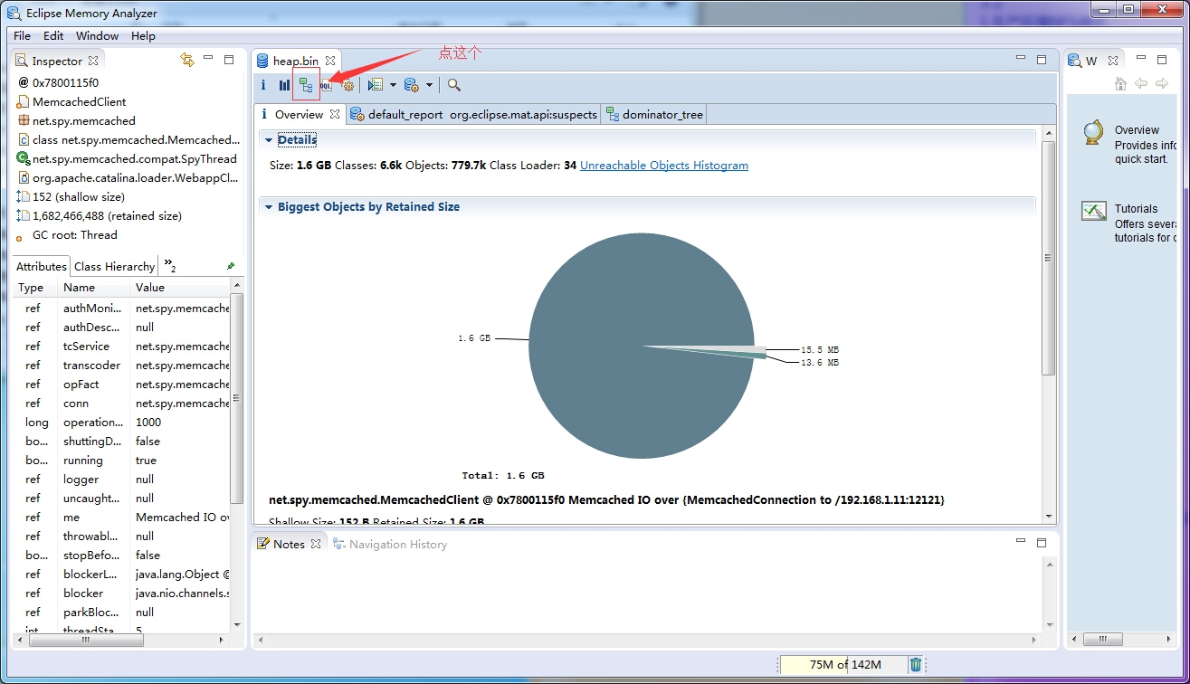Image resolution: width=1190 pixels, height=684 pixels.
Task: Minimize the heap.bin editor area
Action: pyautogui.click(x=1021, y=58)
